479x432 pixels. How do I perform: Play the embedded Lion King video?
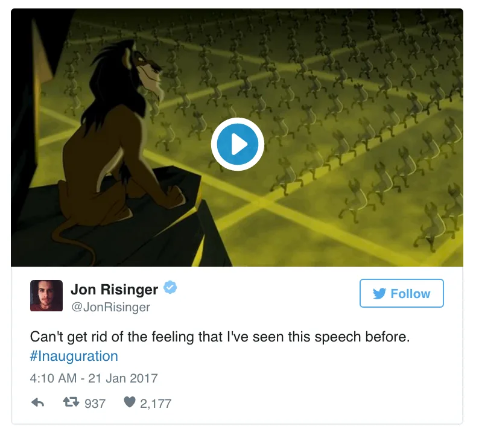pos(237,144)
